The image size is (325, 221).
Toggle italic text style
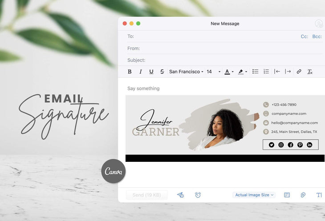click(x=141, y=72)
